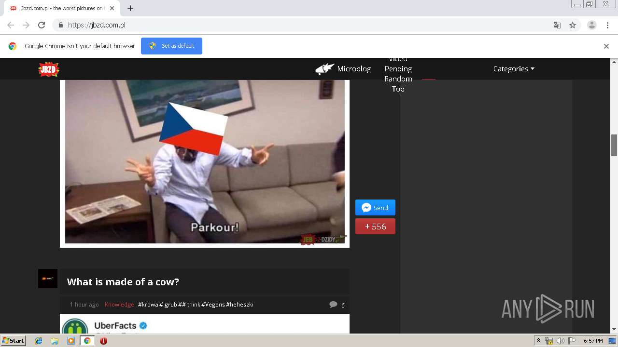Screen dimensions: 618x347
Task: Reload the current page
Action: 42,25
